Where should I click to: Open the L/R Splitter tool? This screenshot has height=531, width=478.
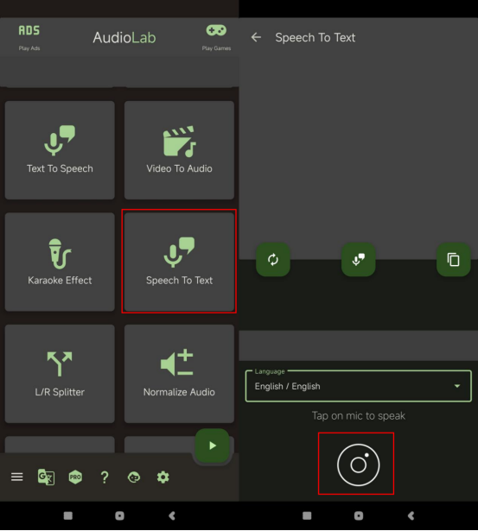tap(60, 374)
